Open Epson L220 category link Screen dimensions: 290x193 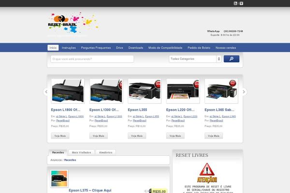(x=190, y=116)
